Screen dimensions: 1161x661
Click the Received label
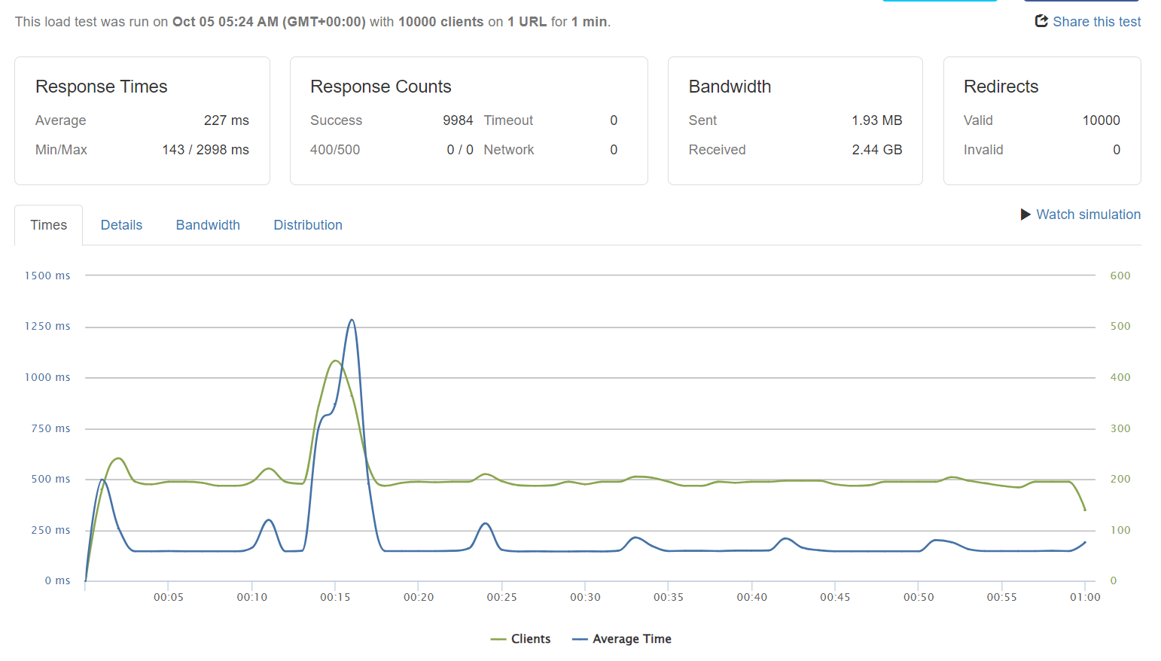click(717, 150)
